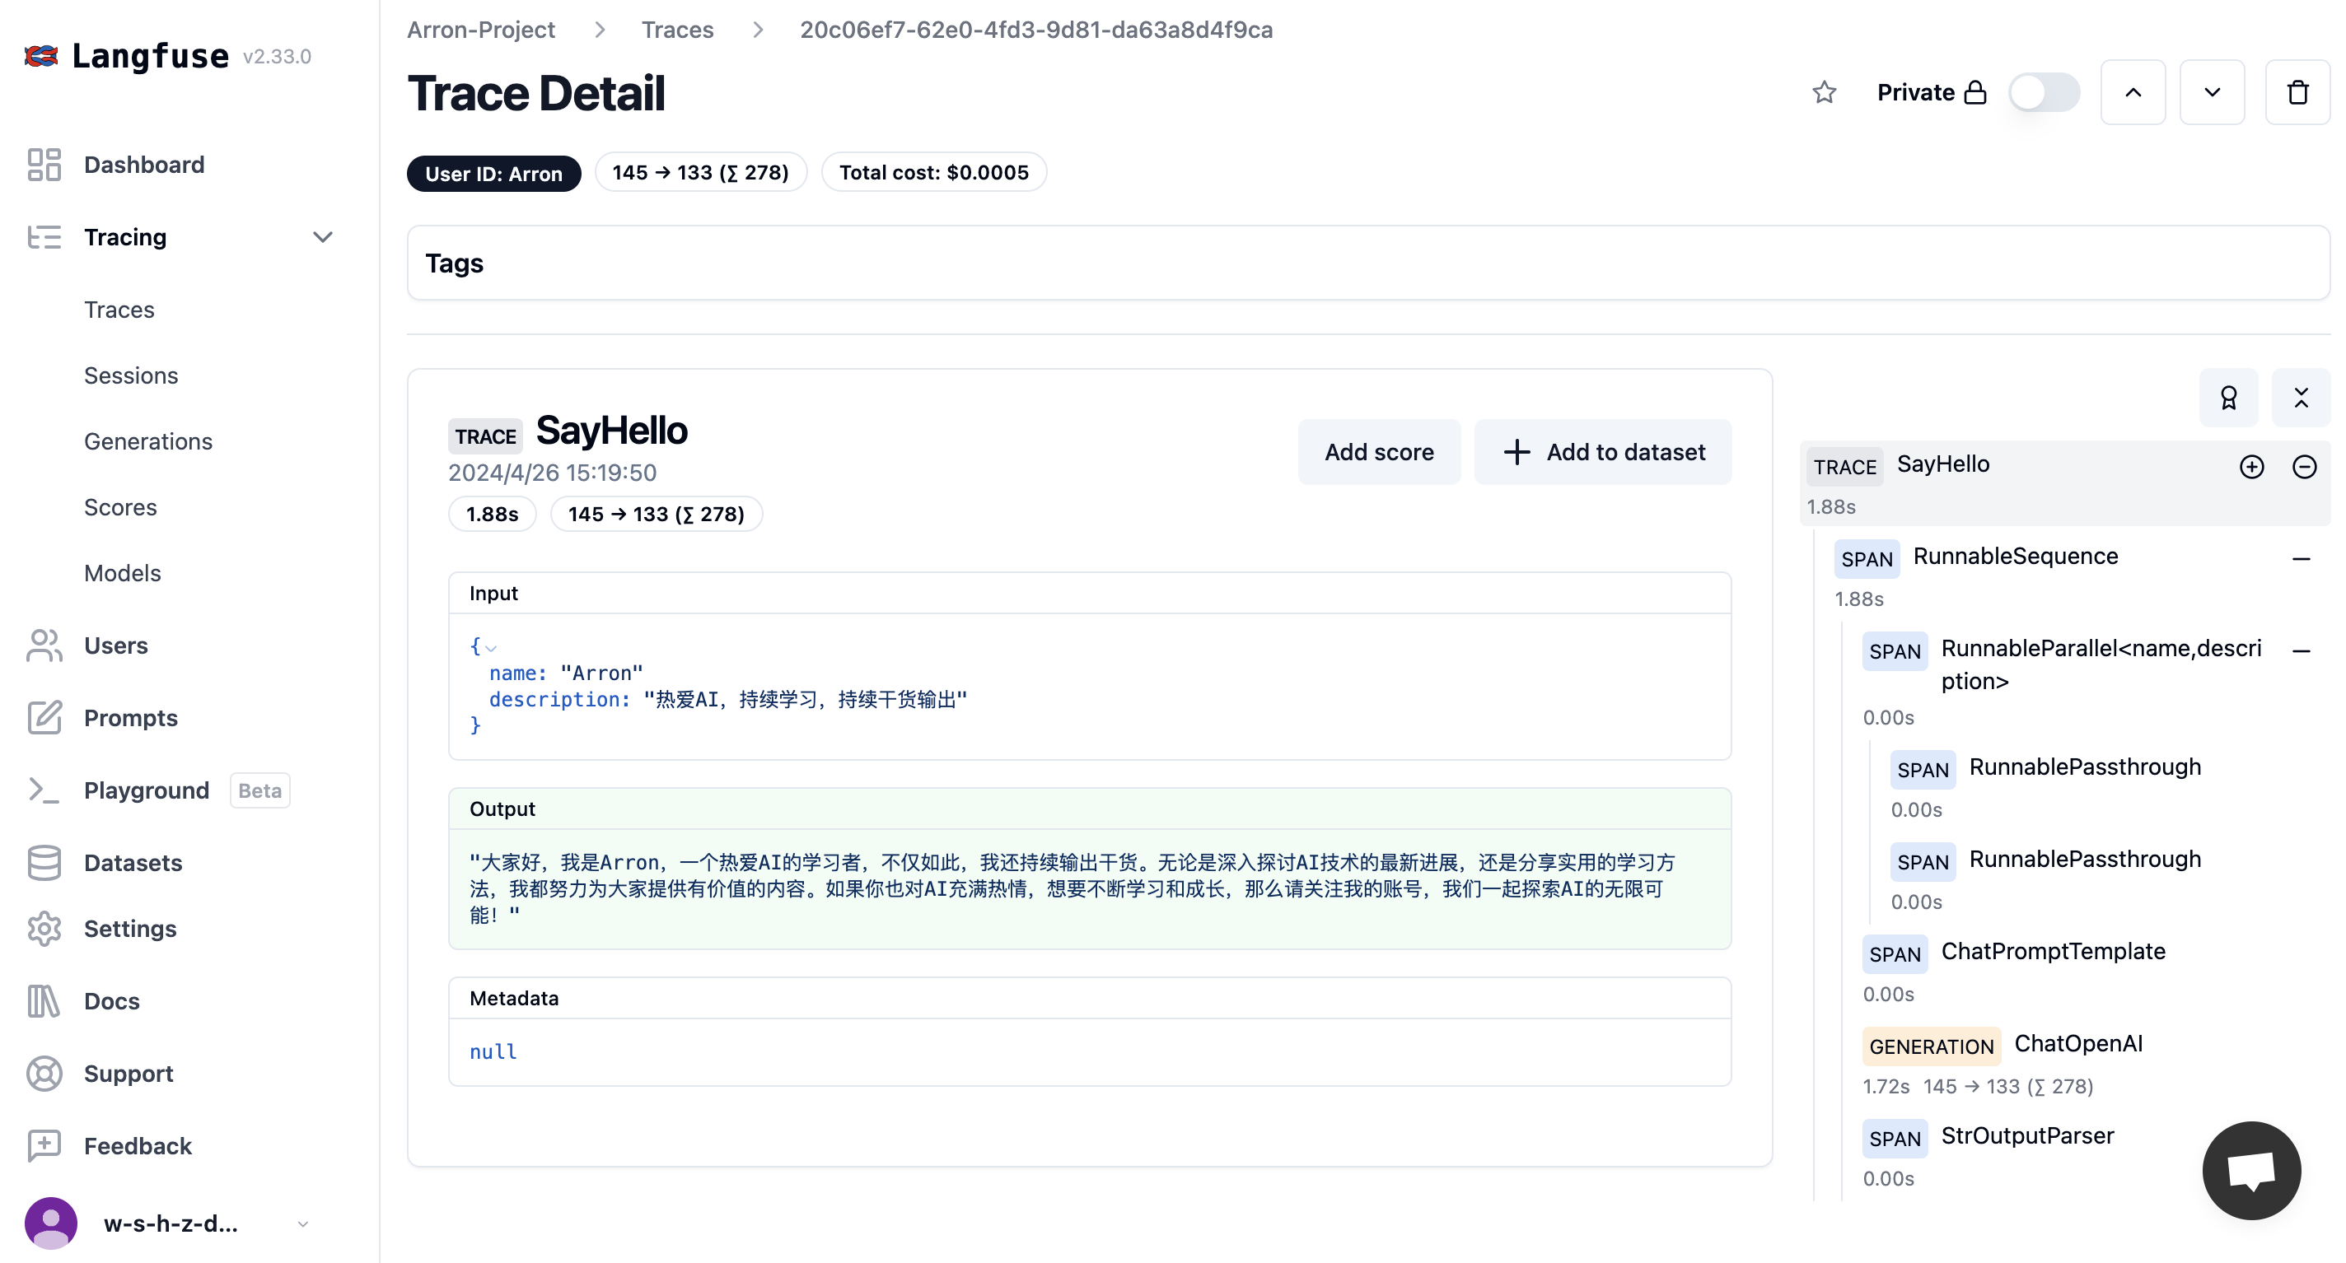This screenshot has width=2346, height=1263.
Task: Open the user account dropdown menu
Action: tap(302, 1223)
